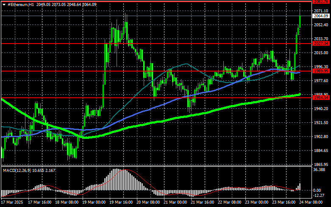Click the MACD scale value 36.388
331x207 pixels.
(320, 170)
